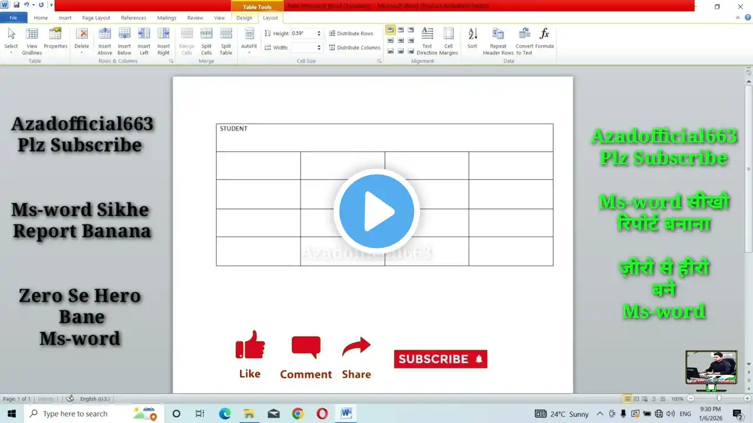This screenshot has width=753, height=423.
Task: Switch to the Review tab
Action: click(x=195, y=18)
